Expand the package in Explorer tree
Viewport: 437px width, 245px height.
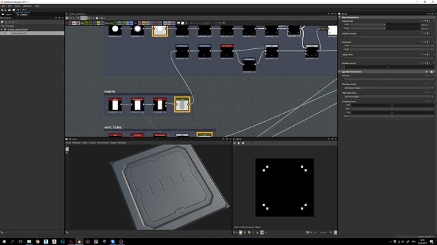click(x=1, y=29)
